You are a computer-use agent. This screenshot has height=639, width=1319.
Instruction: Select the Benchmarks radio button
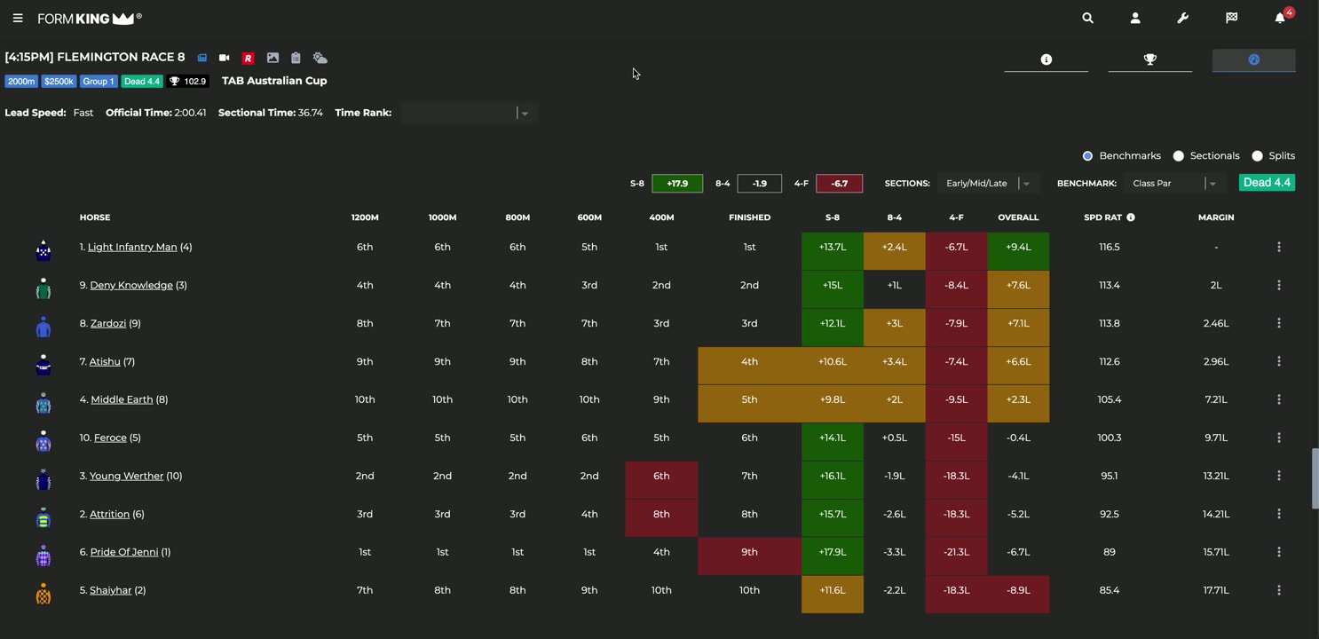tap(1087, 156)
